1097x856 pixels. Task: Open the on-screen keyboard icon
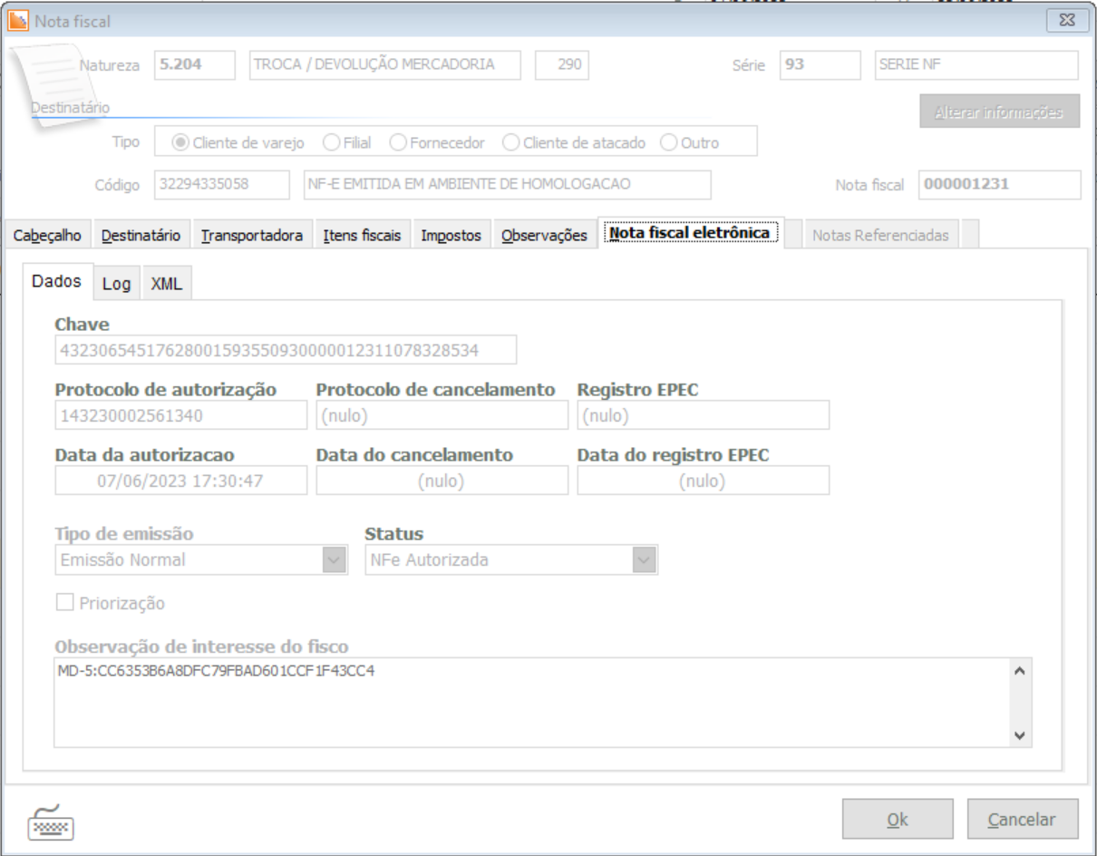(51, 822)
